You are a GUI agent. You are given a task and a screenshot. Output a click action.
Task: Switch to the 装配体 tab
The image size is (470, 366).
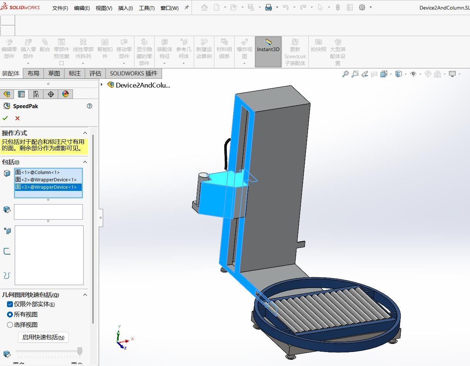coord(11,73)
